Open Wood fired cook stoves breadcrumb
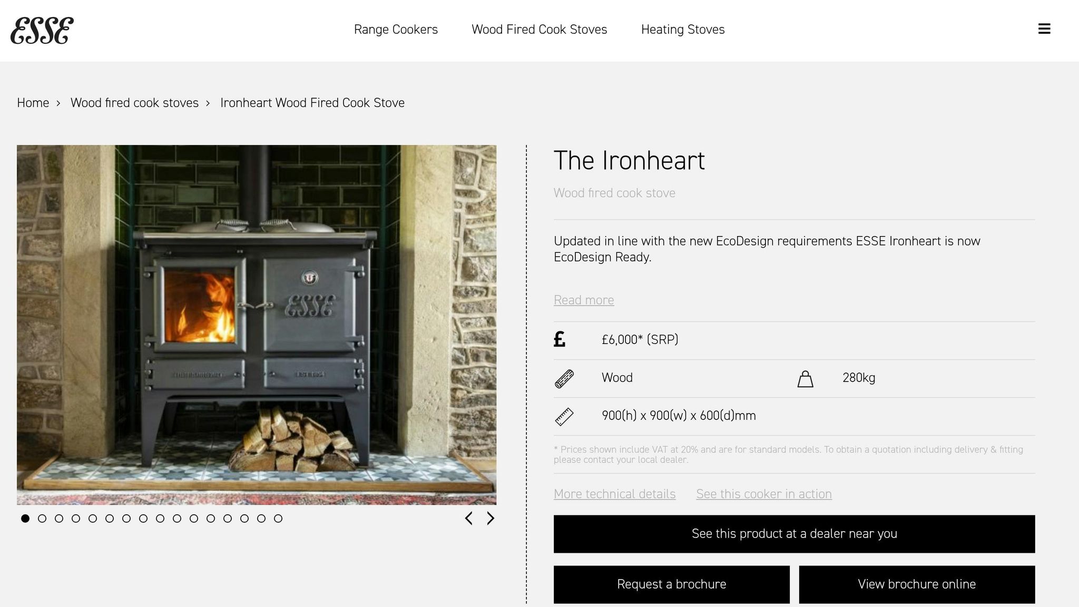This screenshot has height=607, width=1079. [x=134, y=103]
